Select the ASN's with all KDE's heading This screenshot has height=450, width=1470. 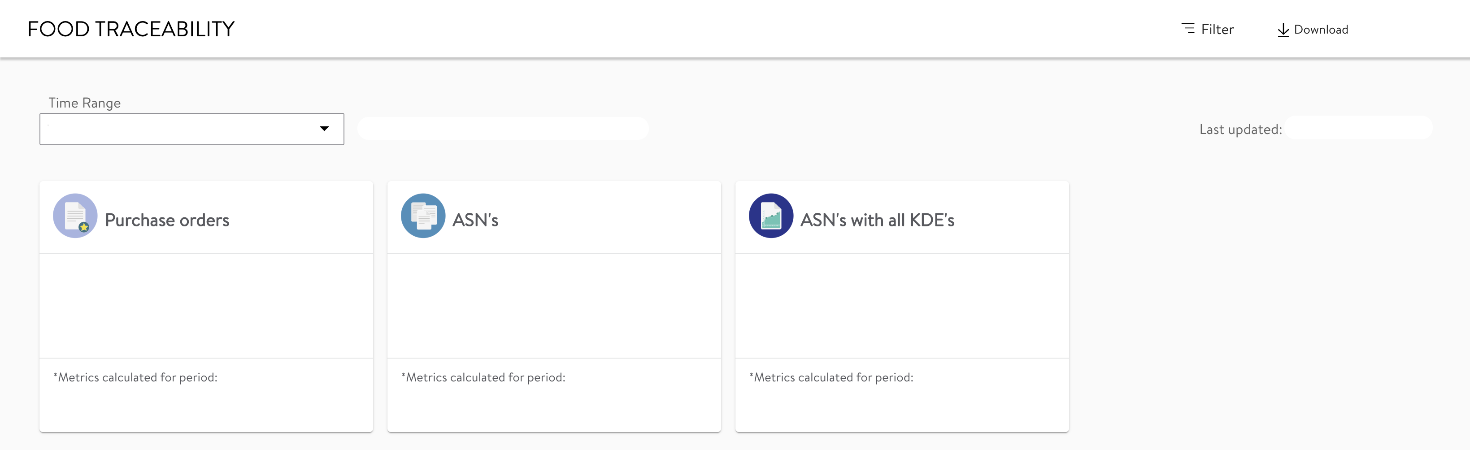click(x=877, y=220)
